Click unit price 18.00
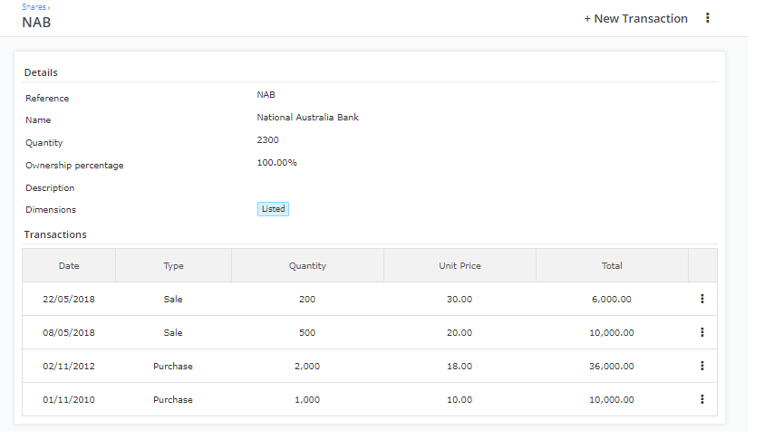Screen dimensions: 764x439 click(459, 367)
